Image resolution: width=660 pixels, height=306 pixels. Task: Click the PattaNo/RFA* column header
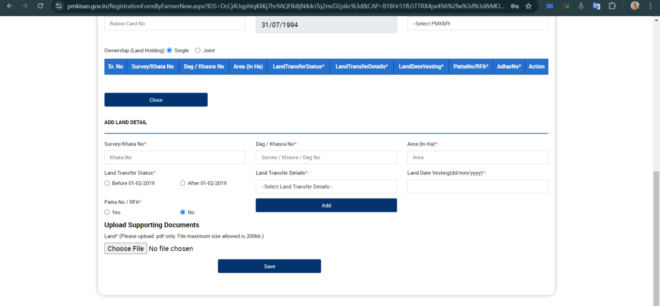coord(471,66)
